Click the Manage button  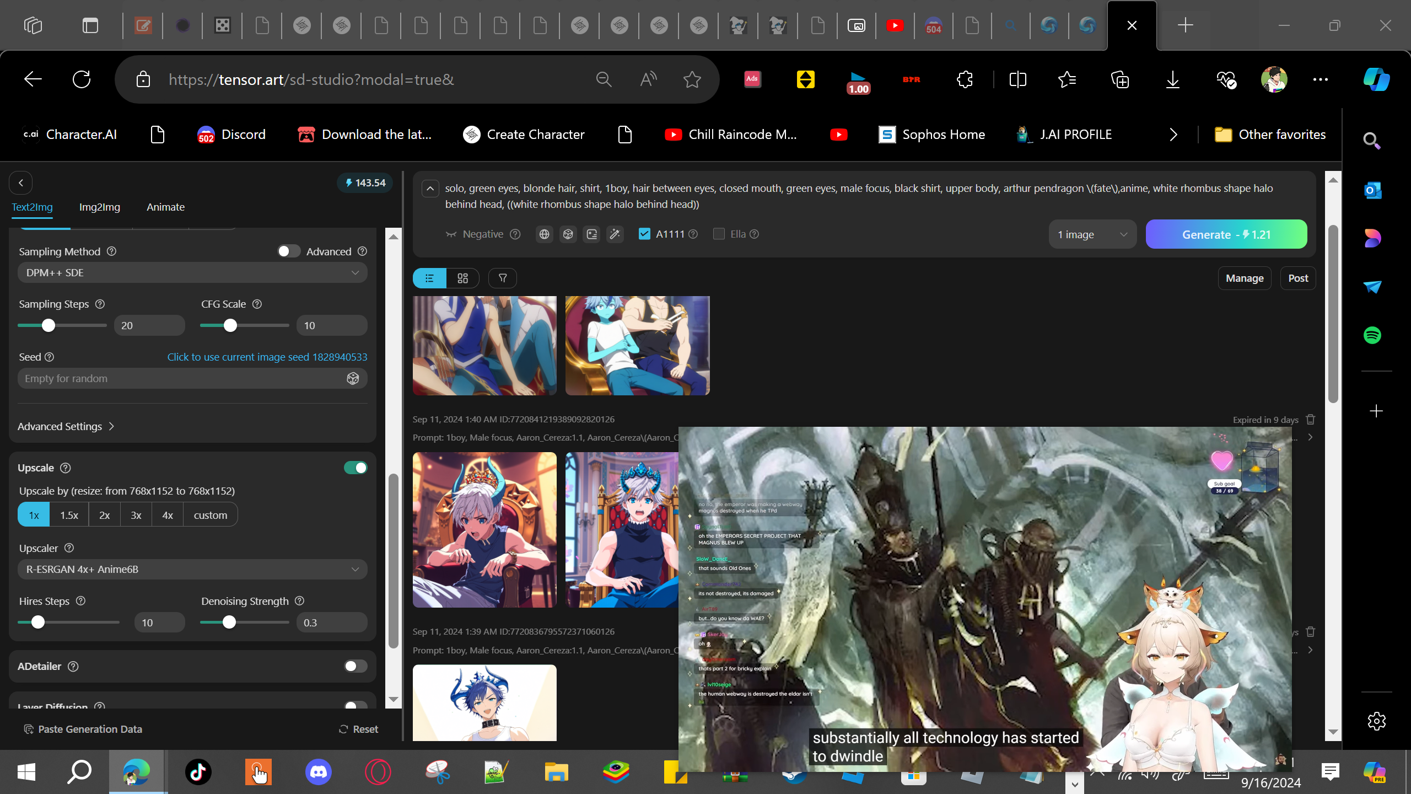tap(1245, 278)
